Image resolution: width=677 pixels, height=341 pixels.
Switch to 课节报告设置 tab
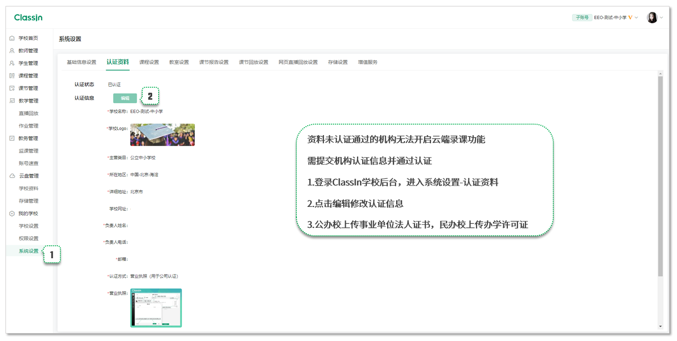coord(214,62)
